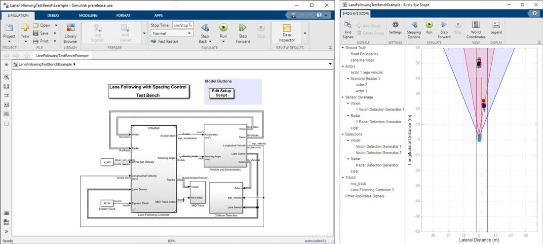
Task: Click the Project icon in the ribbon
Action: coord(9,28)
